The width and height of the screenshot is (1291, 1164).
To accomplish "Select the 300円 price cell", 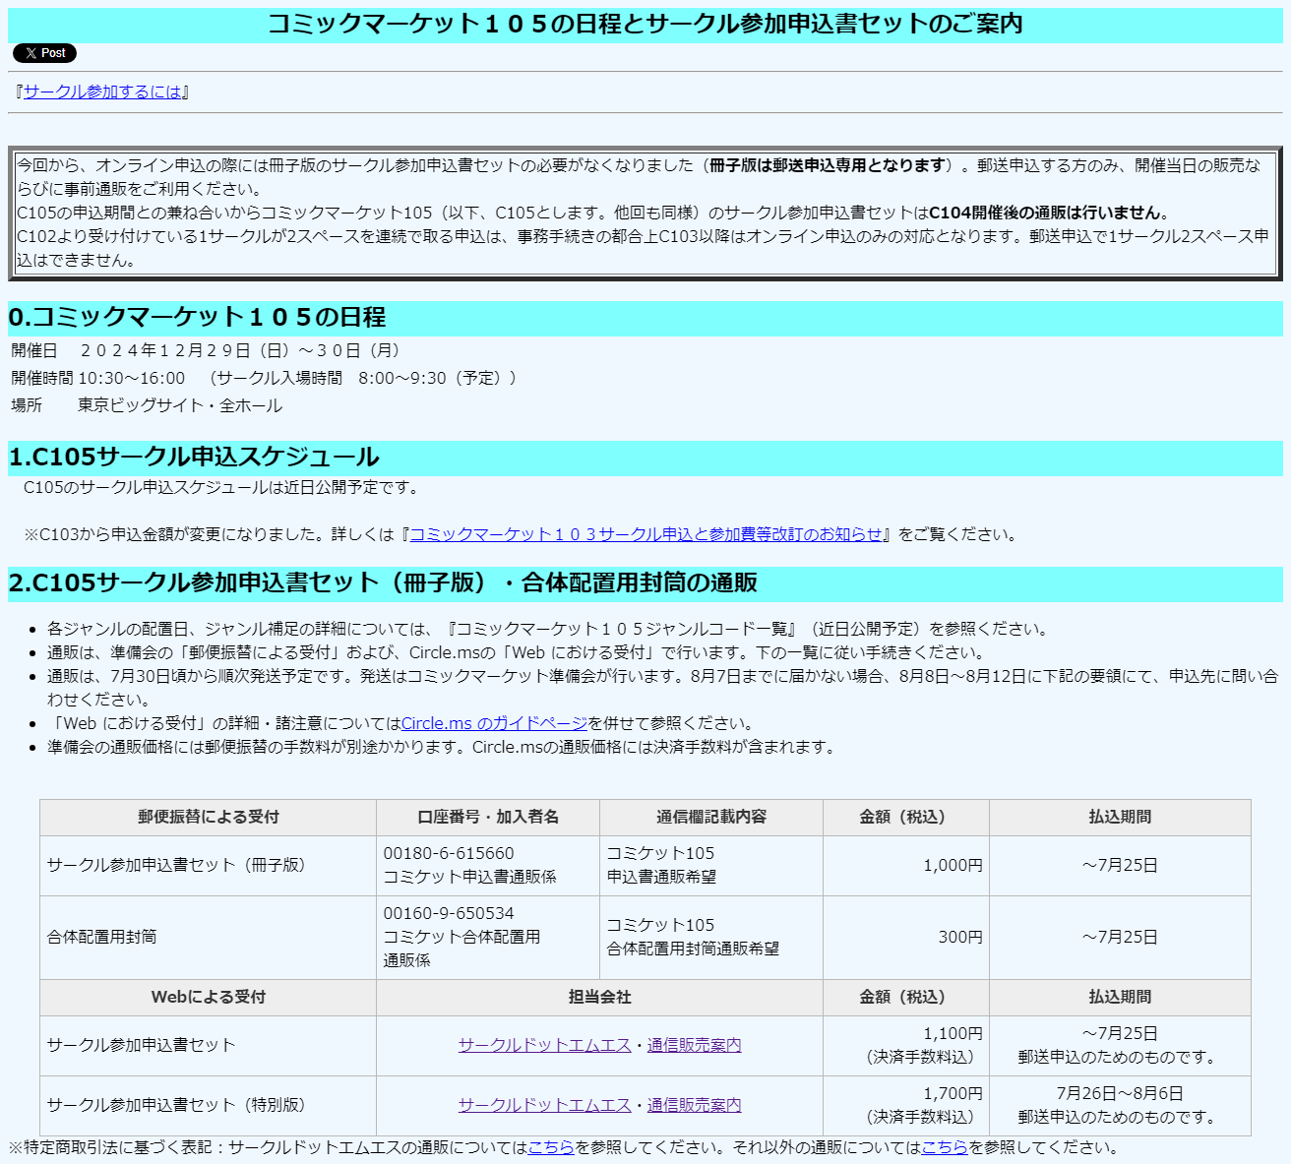I will tap(959, 937).
